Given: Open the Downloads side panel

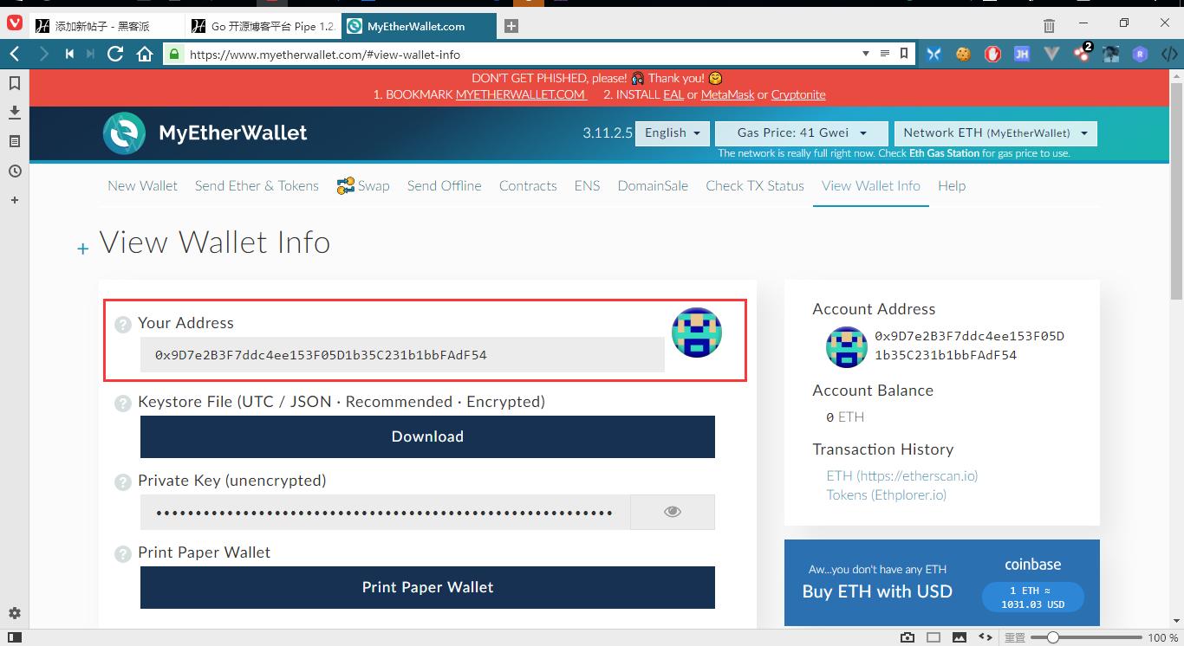Looking at the screenshot, I should (x=15, y=113).
